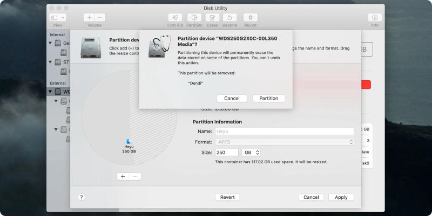This screenshot has width=432, height=216.
Task: Click the Restore toolbar icon
Action: (230, 18)
